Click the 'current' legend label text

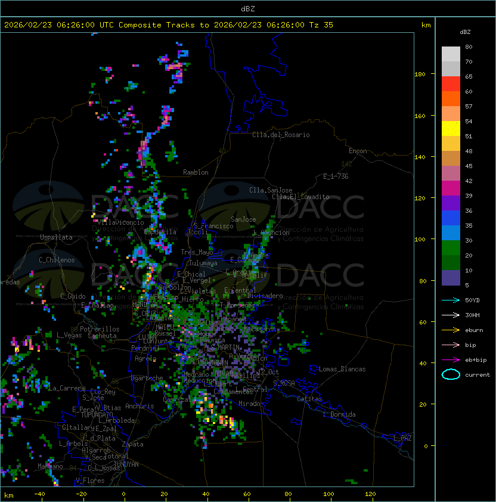coord(478,375)
